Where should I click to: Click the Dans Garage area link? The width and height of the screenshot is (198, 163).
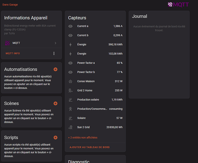[x=10, y=5]
